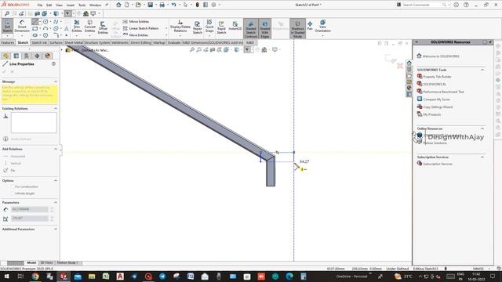Switch to the Motion Study 1 tab
Viewport: 502px width, 282px height.
click(67, 263)
